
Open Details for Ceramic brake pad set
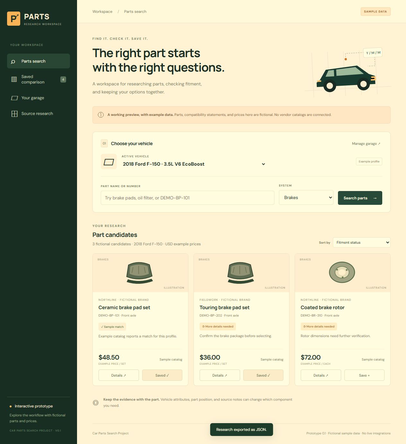pyautogui.click(x=119, y=375)
